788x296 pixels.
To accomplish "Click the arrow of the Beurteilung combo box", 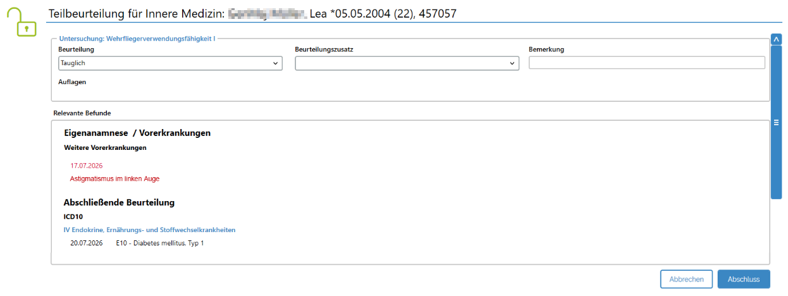I will [x=275, y=63].
